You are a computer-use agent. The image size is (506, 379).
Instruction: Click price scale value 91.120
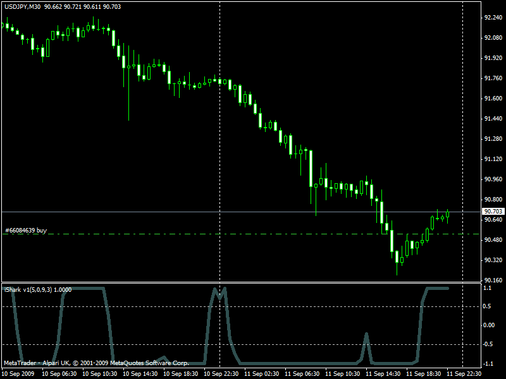493,159
